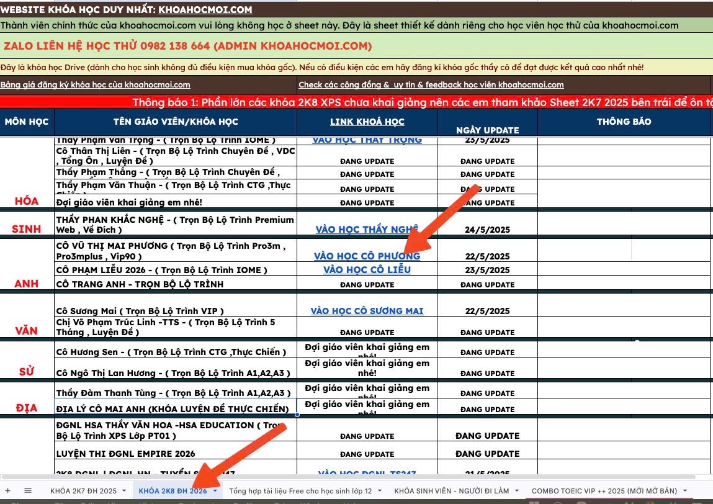Click the LINK KHOÁ HỌC column header
Image resolution: width=713 pixels, height=504 pixels.
[x=367, y=122]
